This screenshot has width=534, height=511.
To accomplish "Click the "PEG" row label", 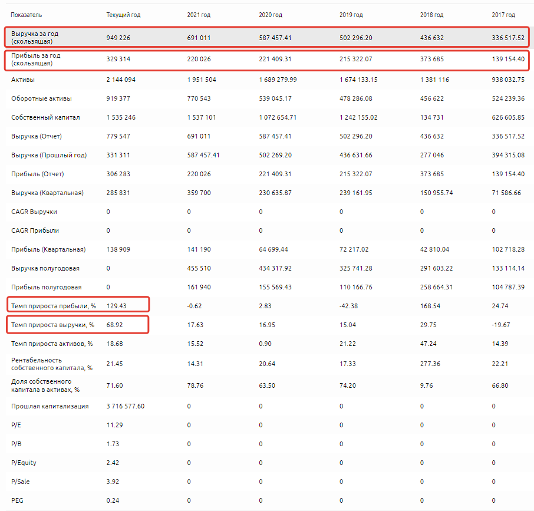I will tap(17, 500).
